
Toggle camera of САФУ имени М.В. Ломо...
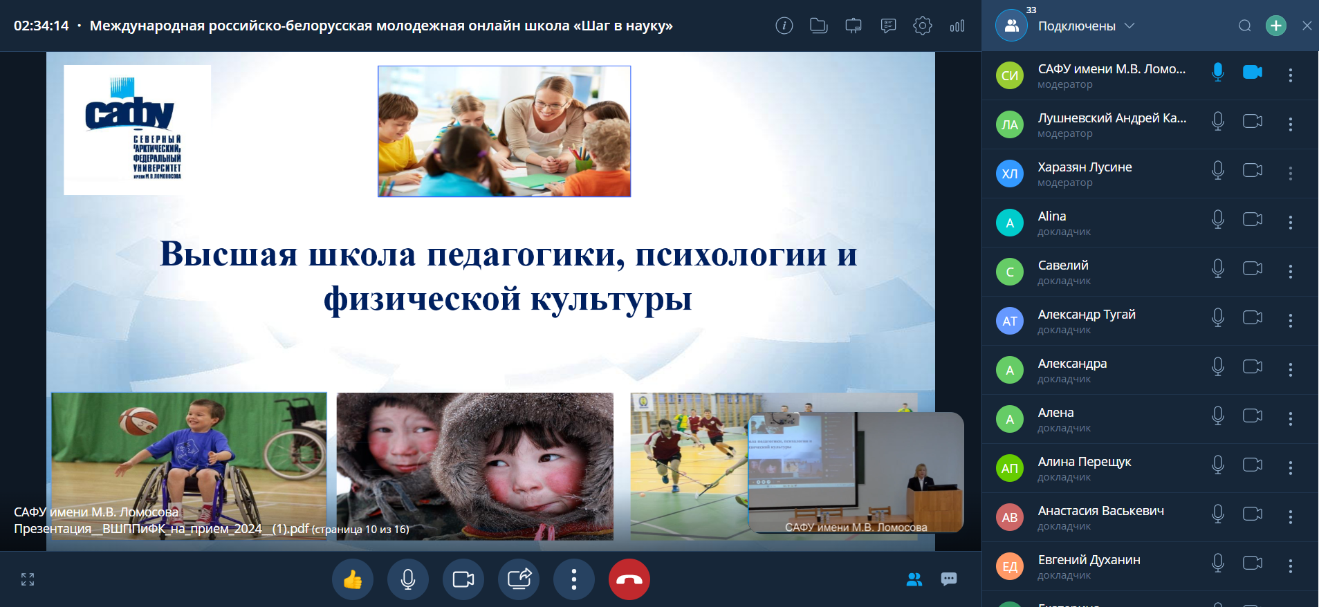[1253, 72]
